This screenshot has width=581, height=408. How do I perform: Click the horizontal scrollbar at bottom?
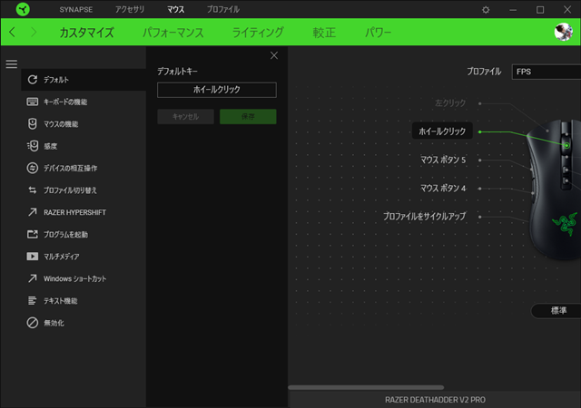point(366,387)
